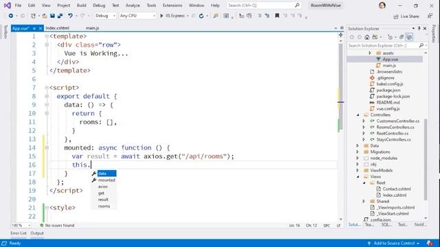The height and width of the screenshot is (247, 440).
Task: Click Switch Views icon in Solution Explorer
Action: click(x=375, y=37)
